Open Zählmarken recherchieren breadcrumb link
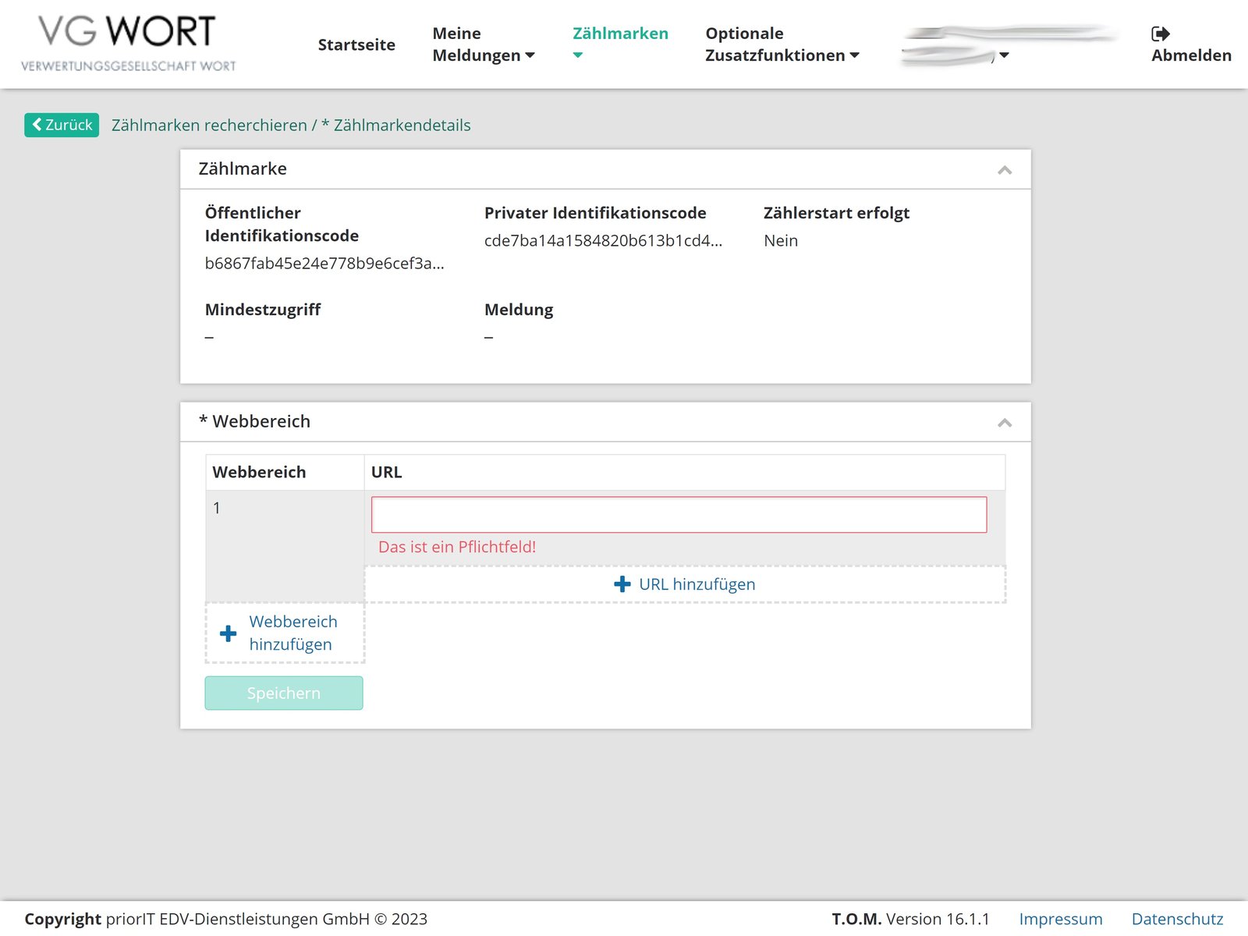Viewport: 1248px width, 936px height. 209,126
